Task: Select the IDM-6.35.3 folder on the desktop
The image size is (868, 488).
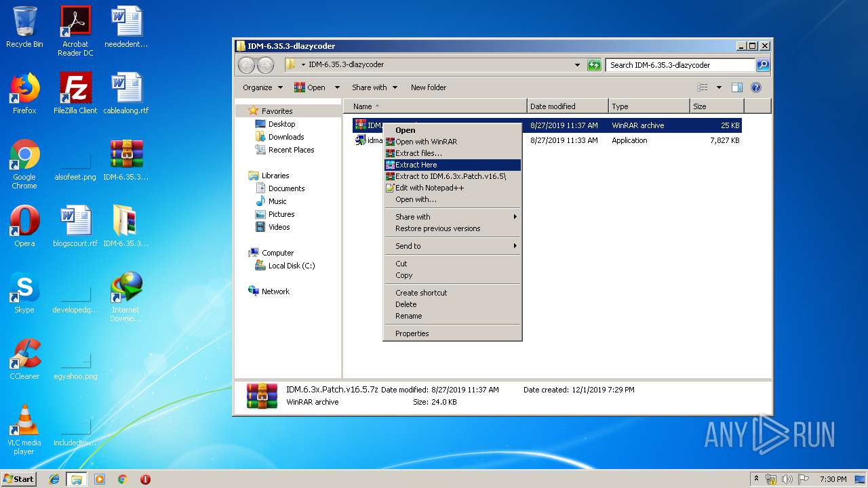Action: coord(126,226)
